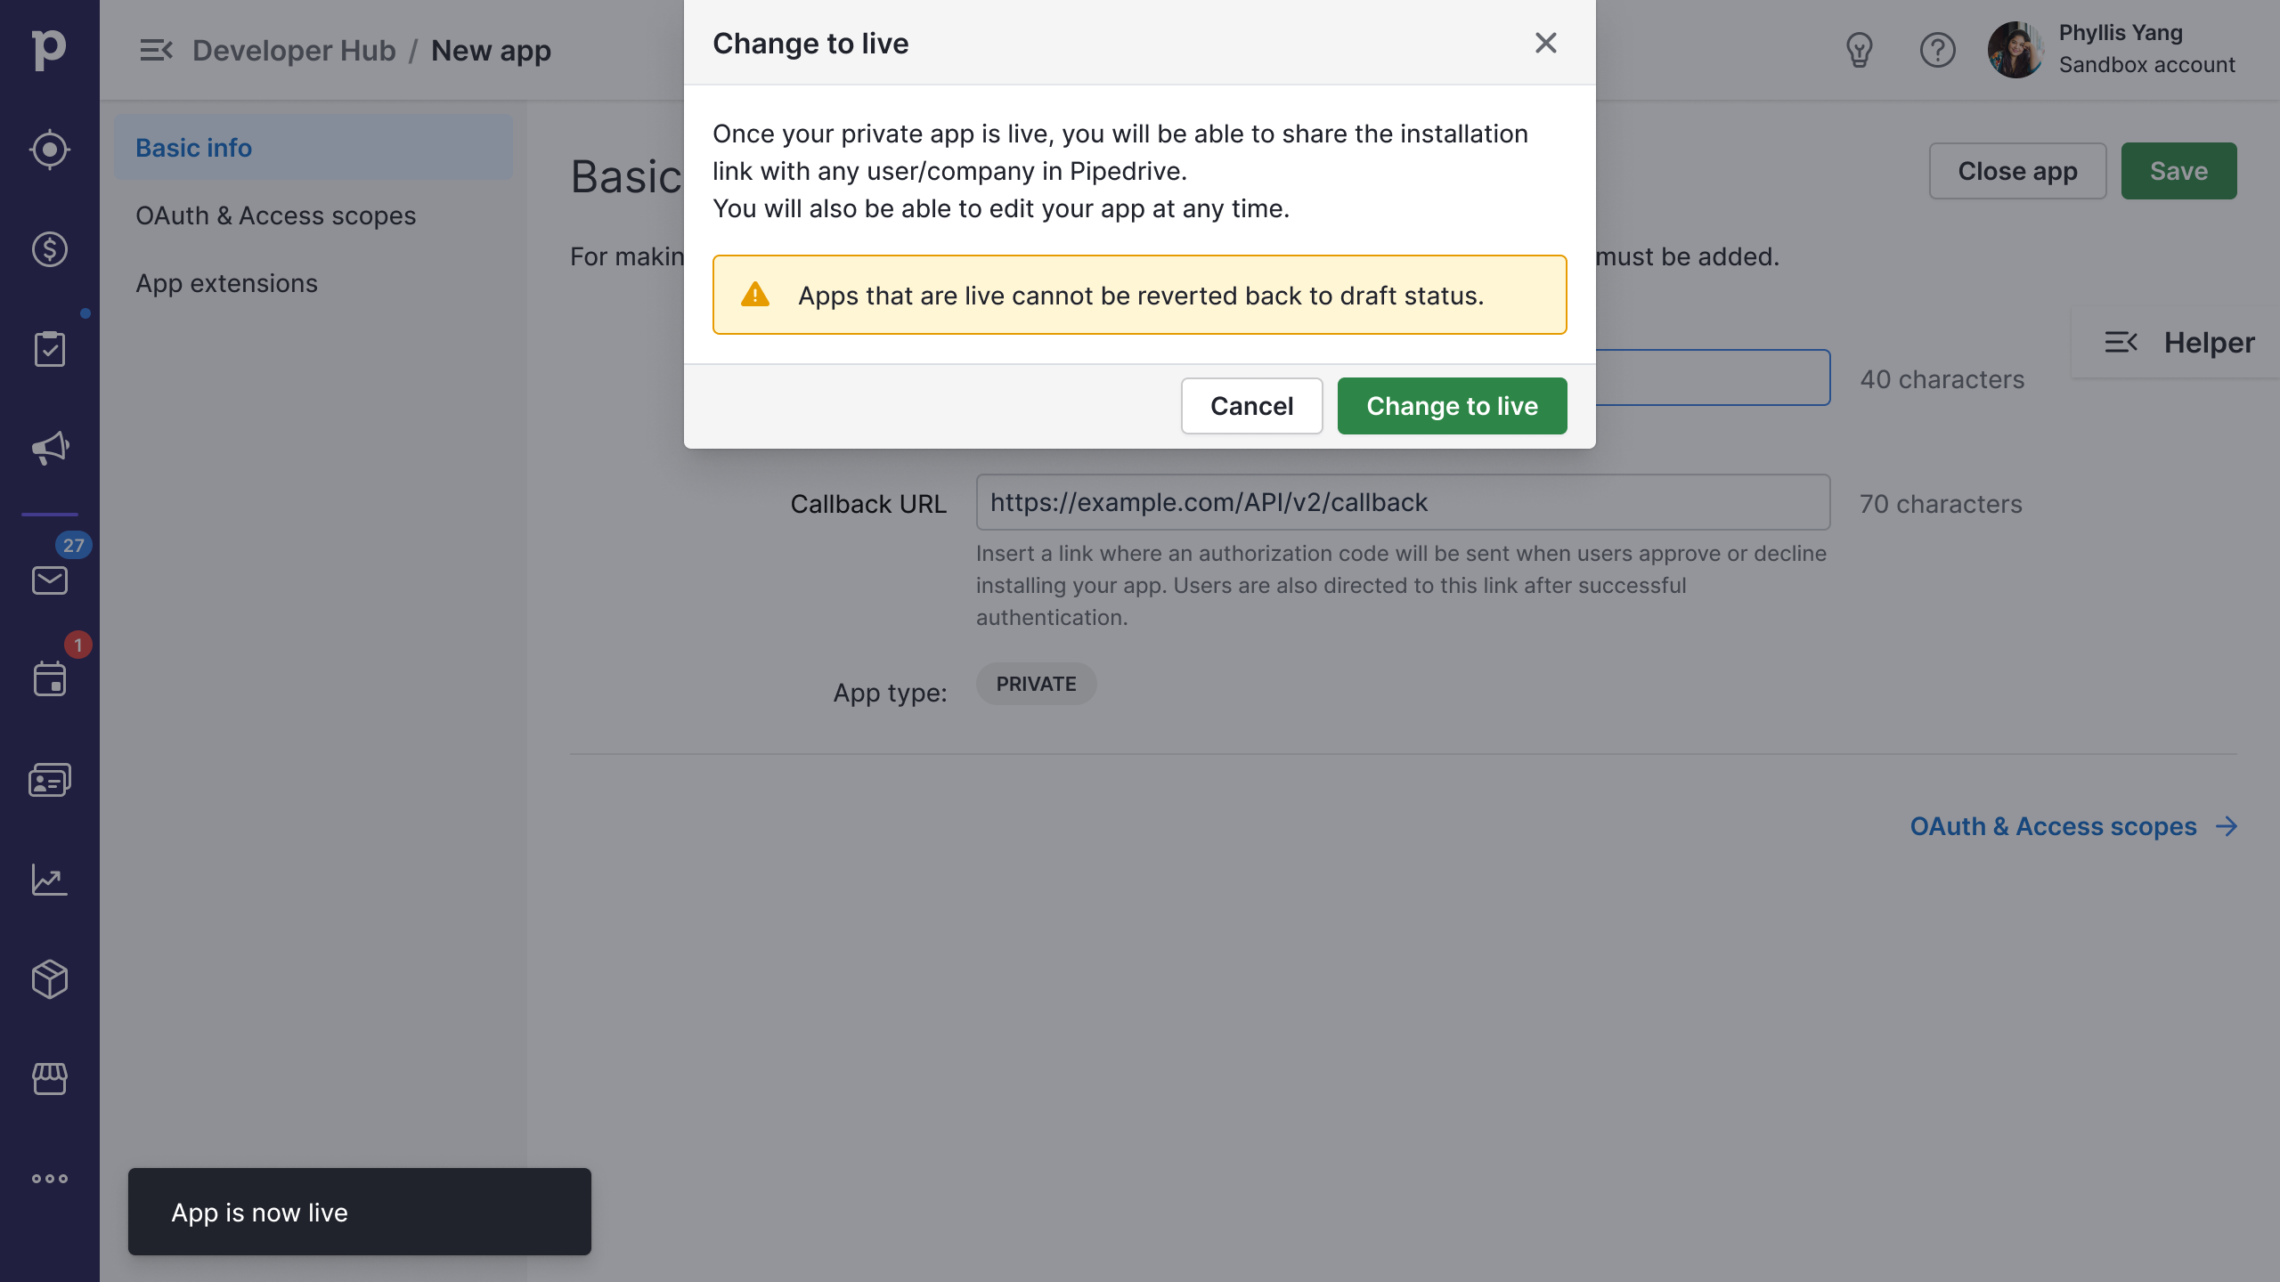Open Products box icon in sidebar
This screenshot has width=2280, height=1282.
pyautogui.click(x=49, y=979)
